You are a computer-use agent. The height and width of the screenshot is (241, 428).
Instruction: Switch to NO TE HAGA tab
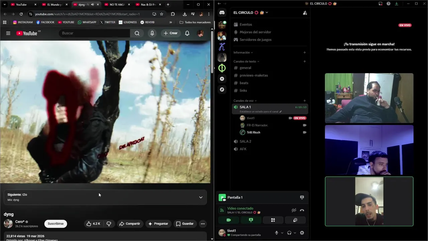(117, 5)
